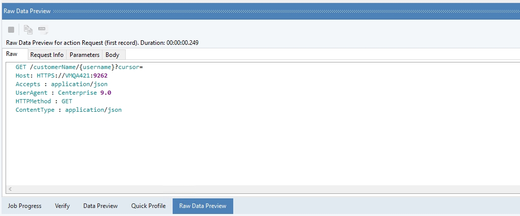Viewport: 520px width, 216px height.
Task: Switch to the Verify tab
Action: (x=62, y=206)
